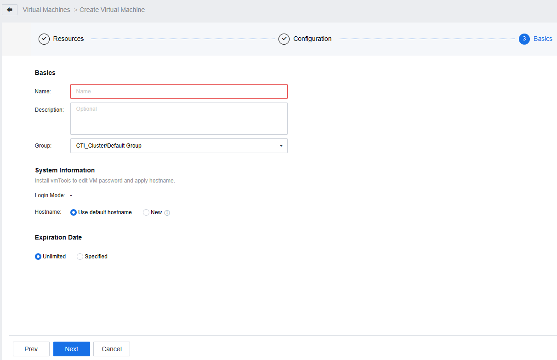Click the info icon beside New hostname
The image size is (557, 360).
coord(167,213)
